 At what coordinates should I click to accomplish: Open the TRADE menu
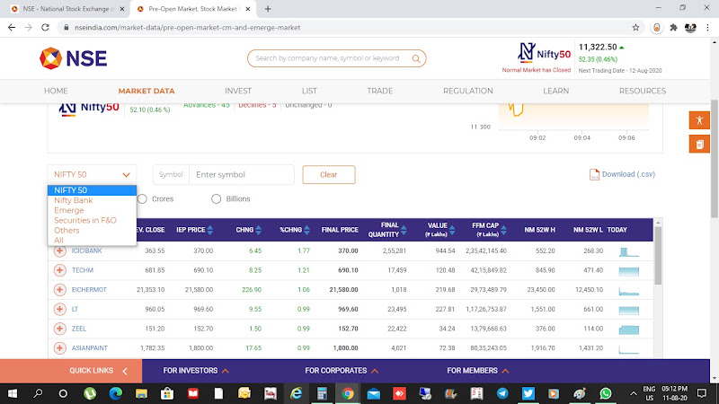coord(379,91)
